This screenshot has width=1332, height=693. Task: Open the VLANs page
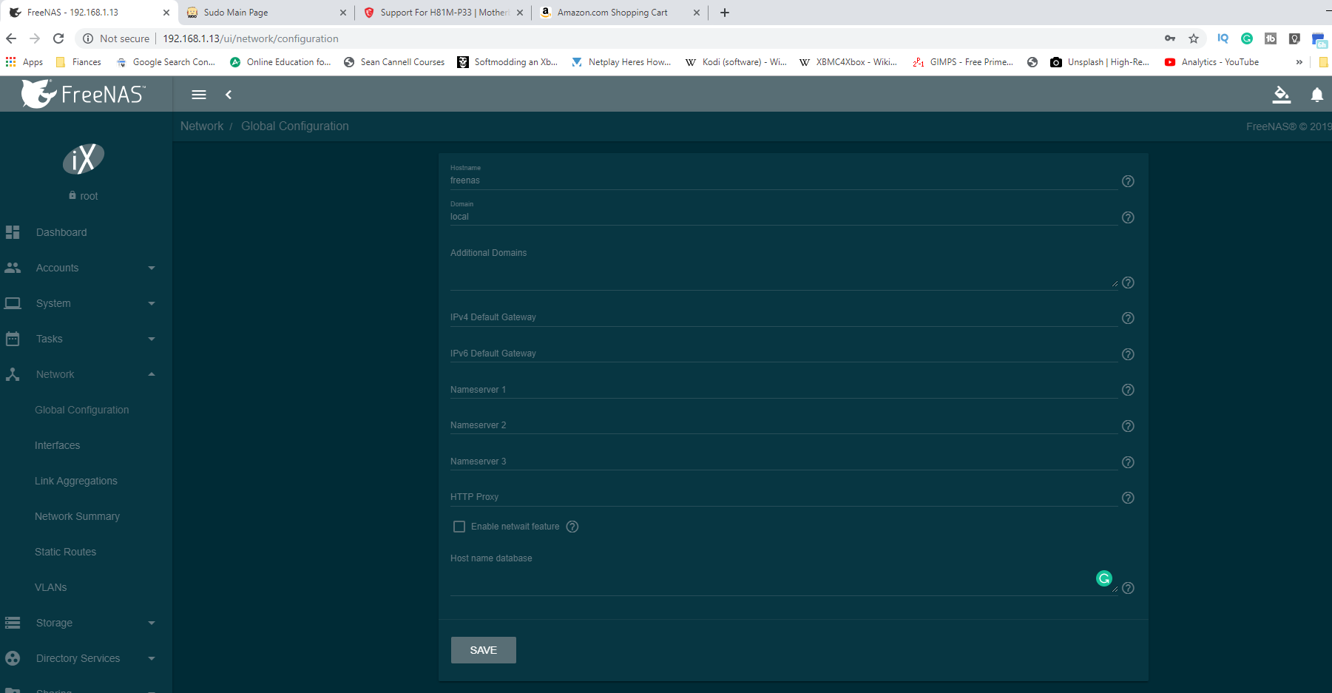(x=50, y=587)
